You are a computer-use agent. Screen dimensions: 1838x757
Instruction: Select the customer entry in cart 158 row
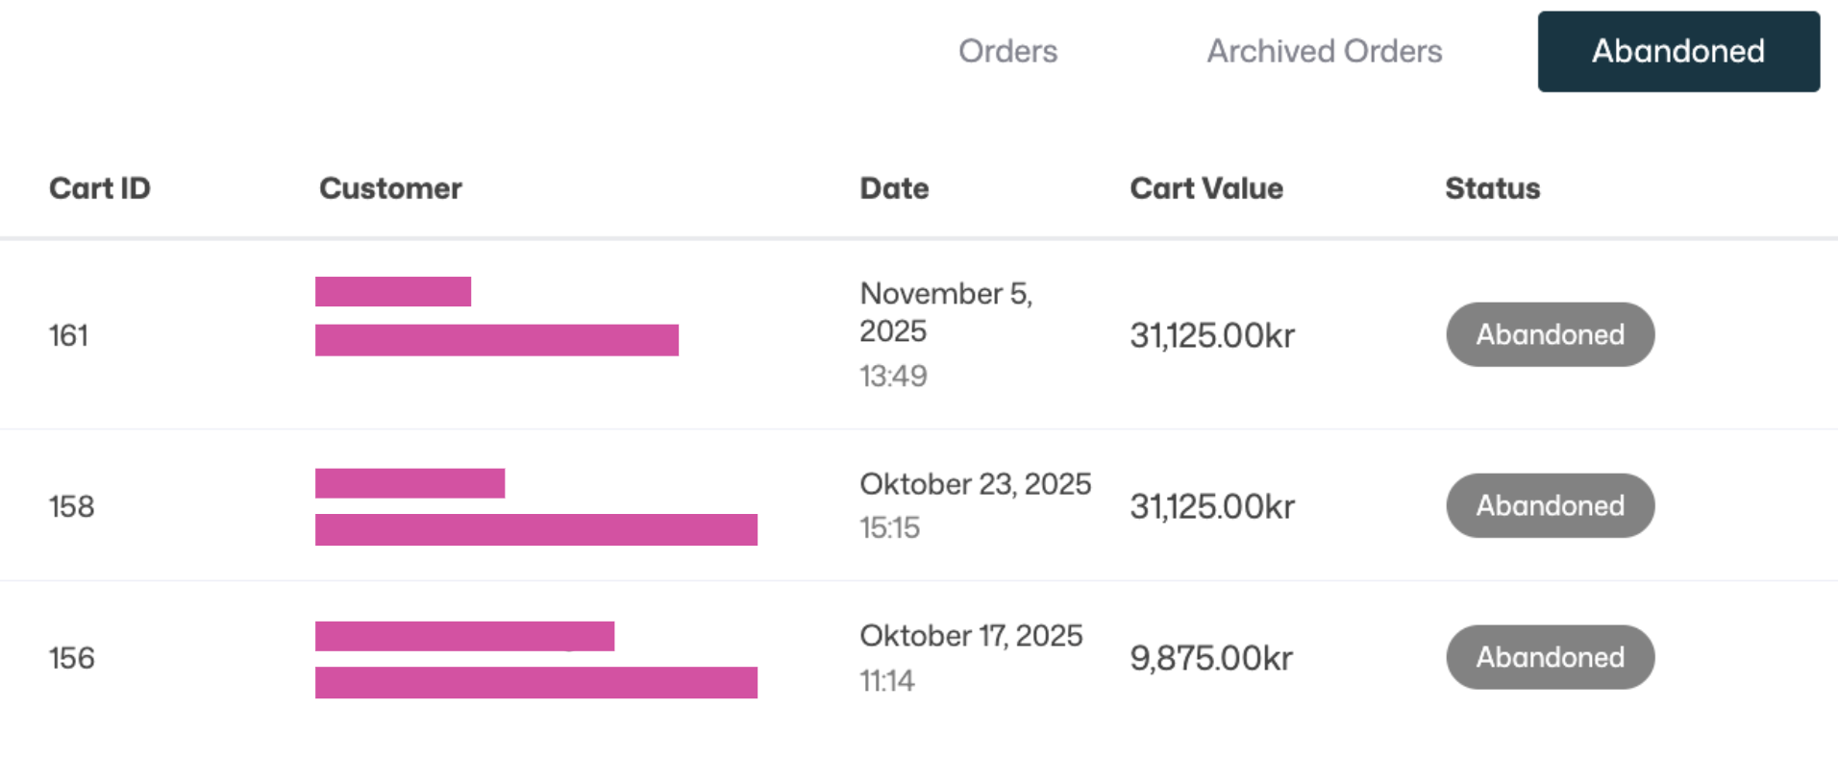tap(535, 507)
